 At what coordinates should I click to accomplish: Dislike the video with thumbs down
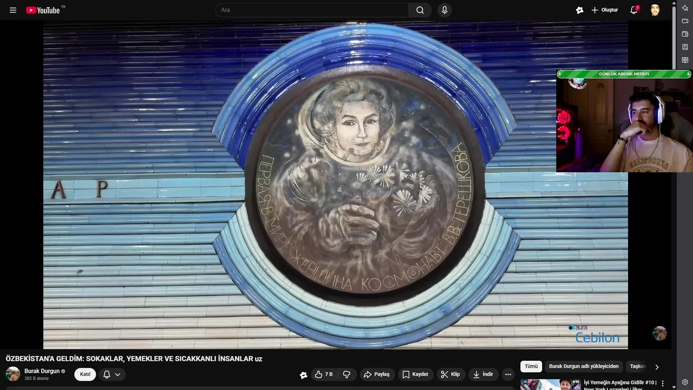click(346, 374)
